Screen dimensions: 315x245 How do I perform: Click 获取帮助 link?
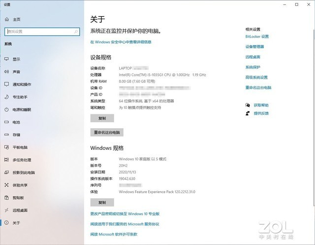[x=261, y=105]
